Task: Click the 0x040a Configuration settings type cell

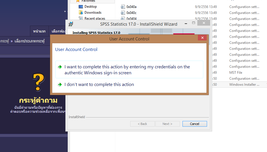Action: [244, 7]
